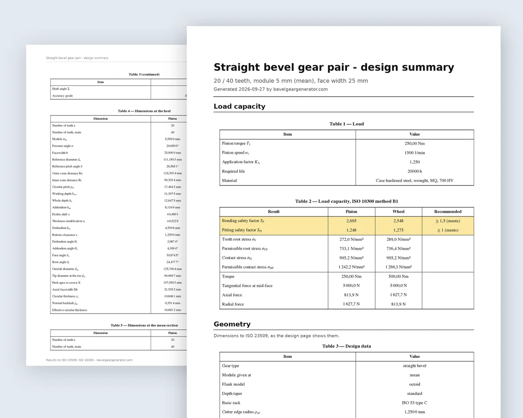Select the '124,303 4 mm' outer cone distance
The image size is (523, 418).
pyautogui.click(x=173, y=173)
